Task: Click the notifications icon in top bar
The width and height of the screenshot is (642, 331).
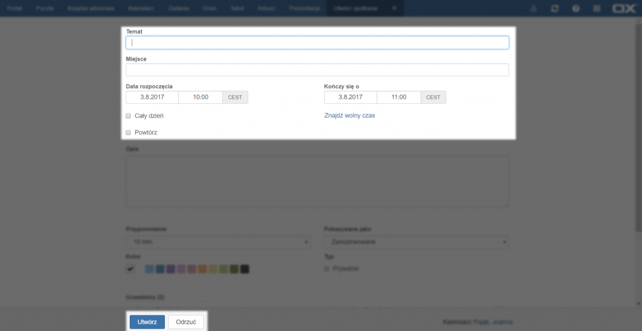Action: click(x=534, y=8)
